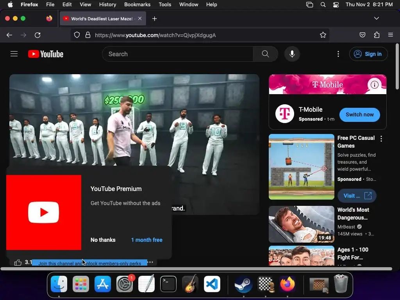
Task: Open Terminal from the Dock
Action: 168,284
